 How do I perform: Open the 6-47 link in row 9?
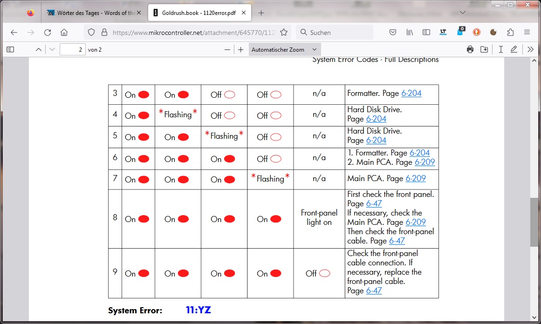point(374,291)
